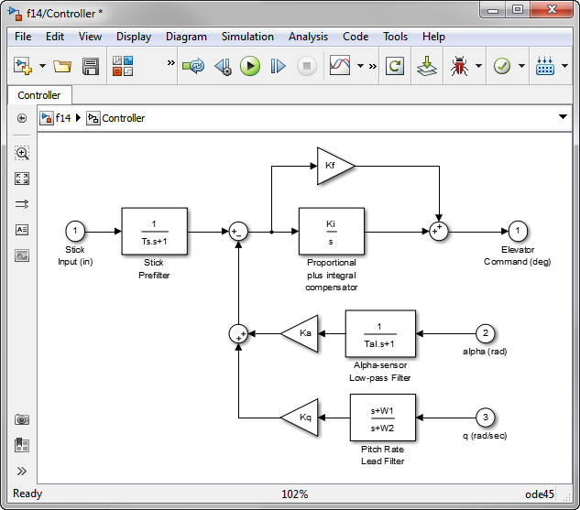The height and width of the screenshot is (510, 580).
Task: Switch to the Controller tab
Action: [x=39, y=95]
